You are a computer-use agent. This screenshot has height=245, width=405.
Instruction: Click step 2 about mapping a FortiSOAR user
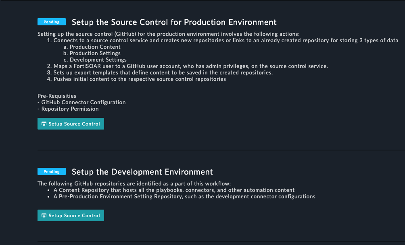[190, 66]
